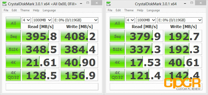208x95 pixels.
Task: Open Help menu in left window
Action: [36, 10]
